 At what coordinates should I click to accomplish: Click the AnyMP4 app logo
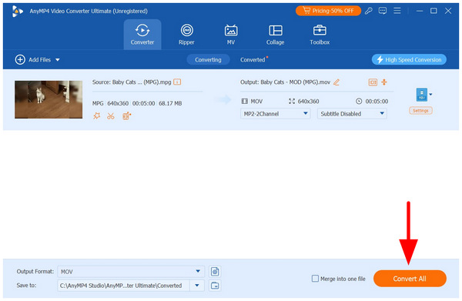[x=18, y=12]
